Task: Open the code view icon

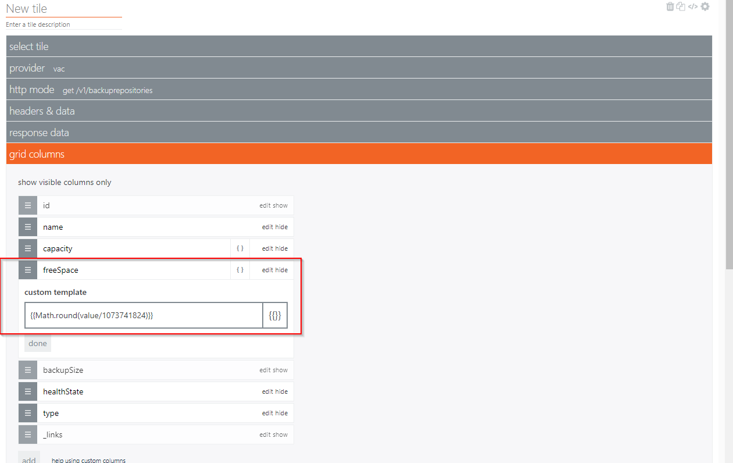Action: [693, 6]
